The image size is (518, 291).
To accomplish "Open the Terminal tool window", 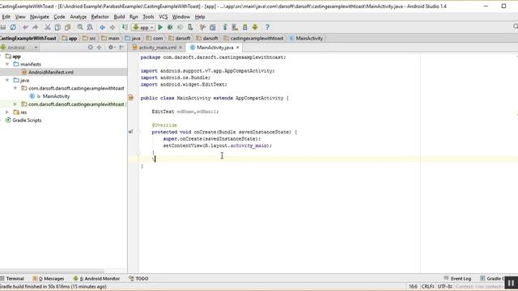I will point(13,278).
